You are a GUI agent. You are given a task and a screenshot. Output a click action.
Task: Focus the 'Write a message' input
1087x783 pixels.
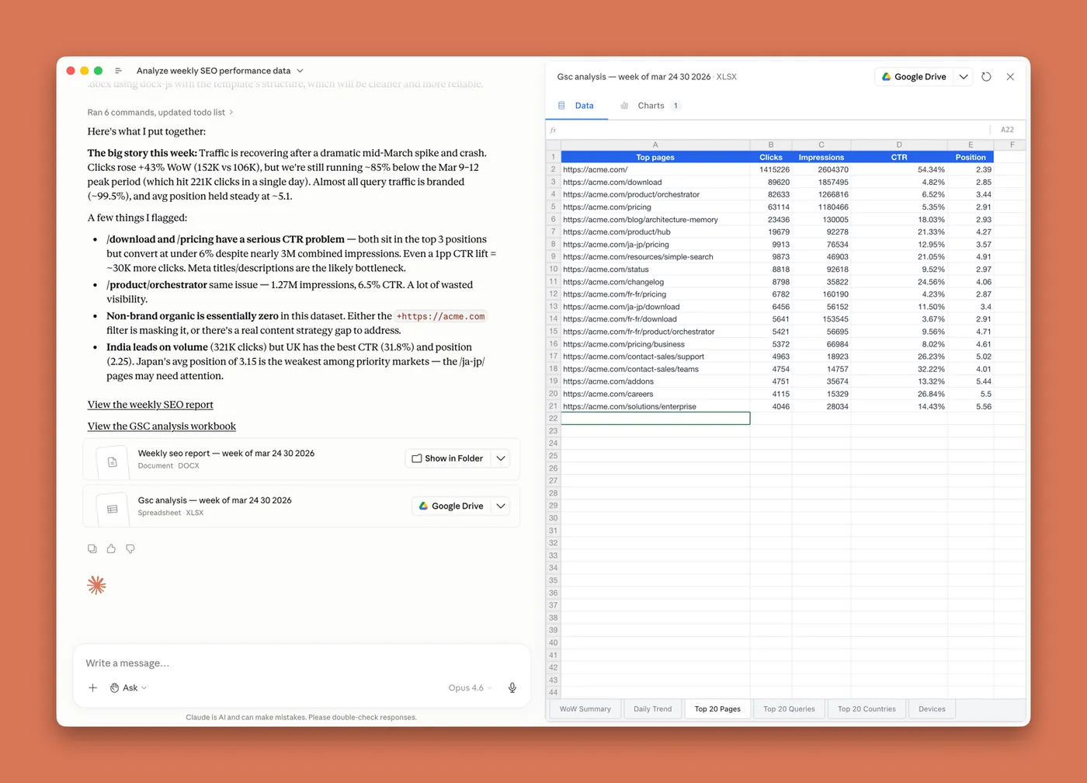coord(301,663)
